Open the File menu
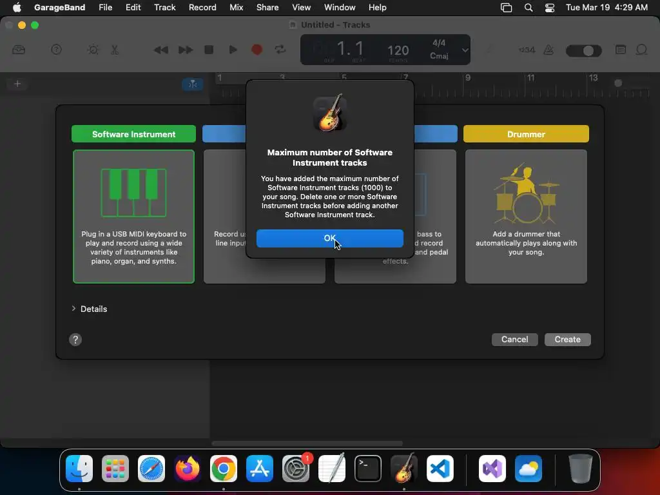Screen dimensions: 660x495 pyautogui.click(x=105, y=7)
